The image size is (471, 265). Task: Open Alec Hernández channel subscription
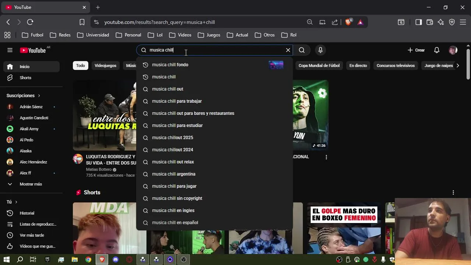coord(31,162)
